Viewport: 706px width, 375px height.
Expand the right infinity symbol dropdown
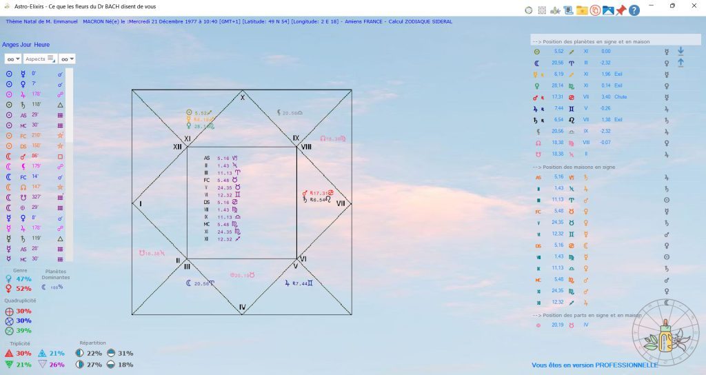point(67,59)
